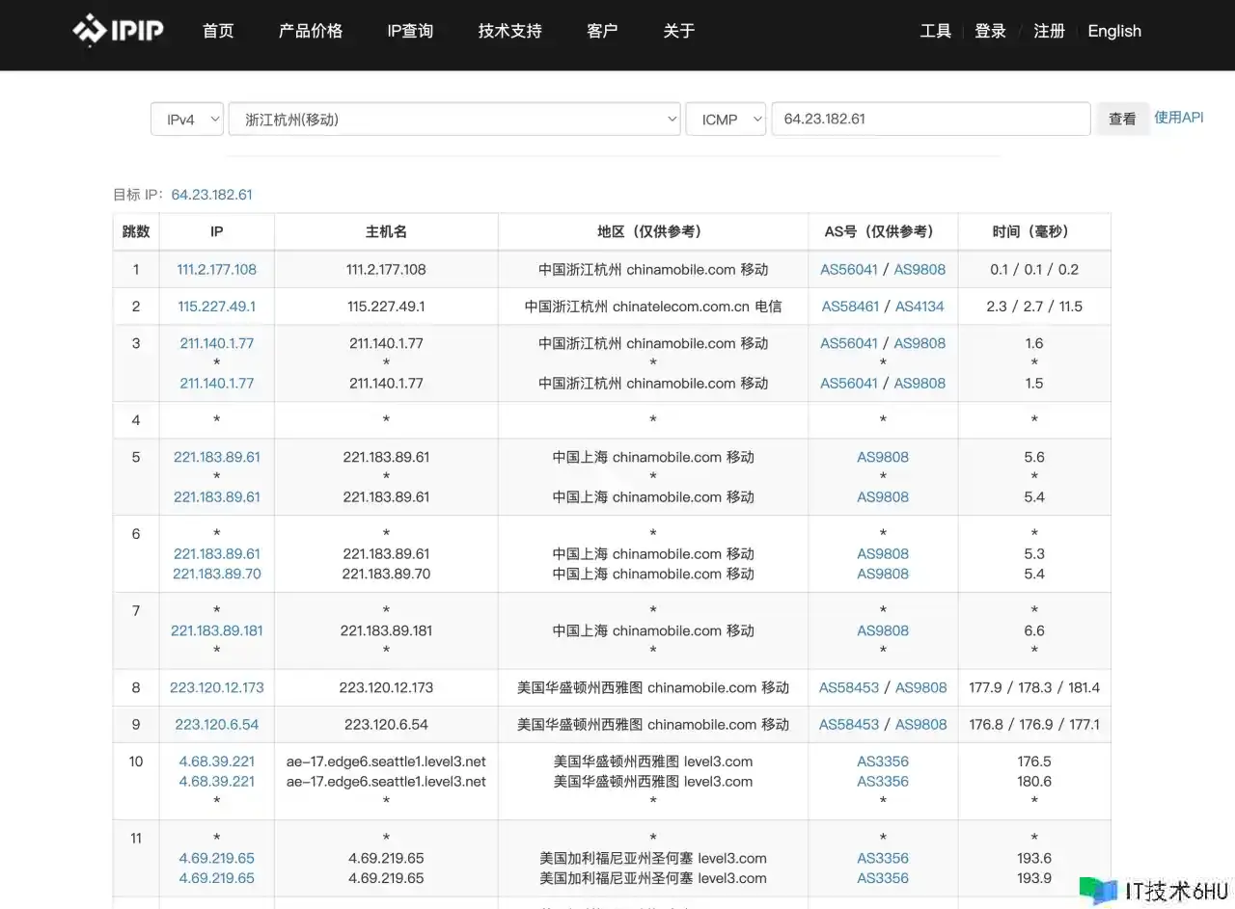Open the 工具 tools menu

[x=935, y=31]
